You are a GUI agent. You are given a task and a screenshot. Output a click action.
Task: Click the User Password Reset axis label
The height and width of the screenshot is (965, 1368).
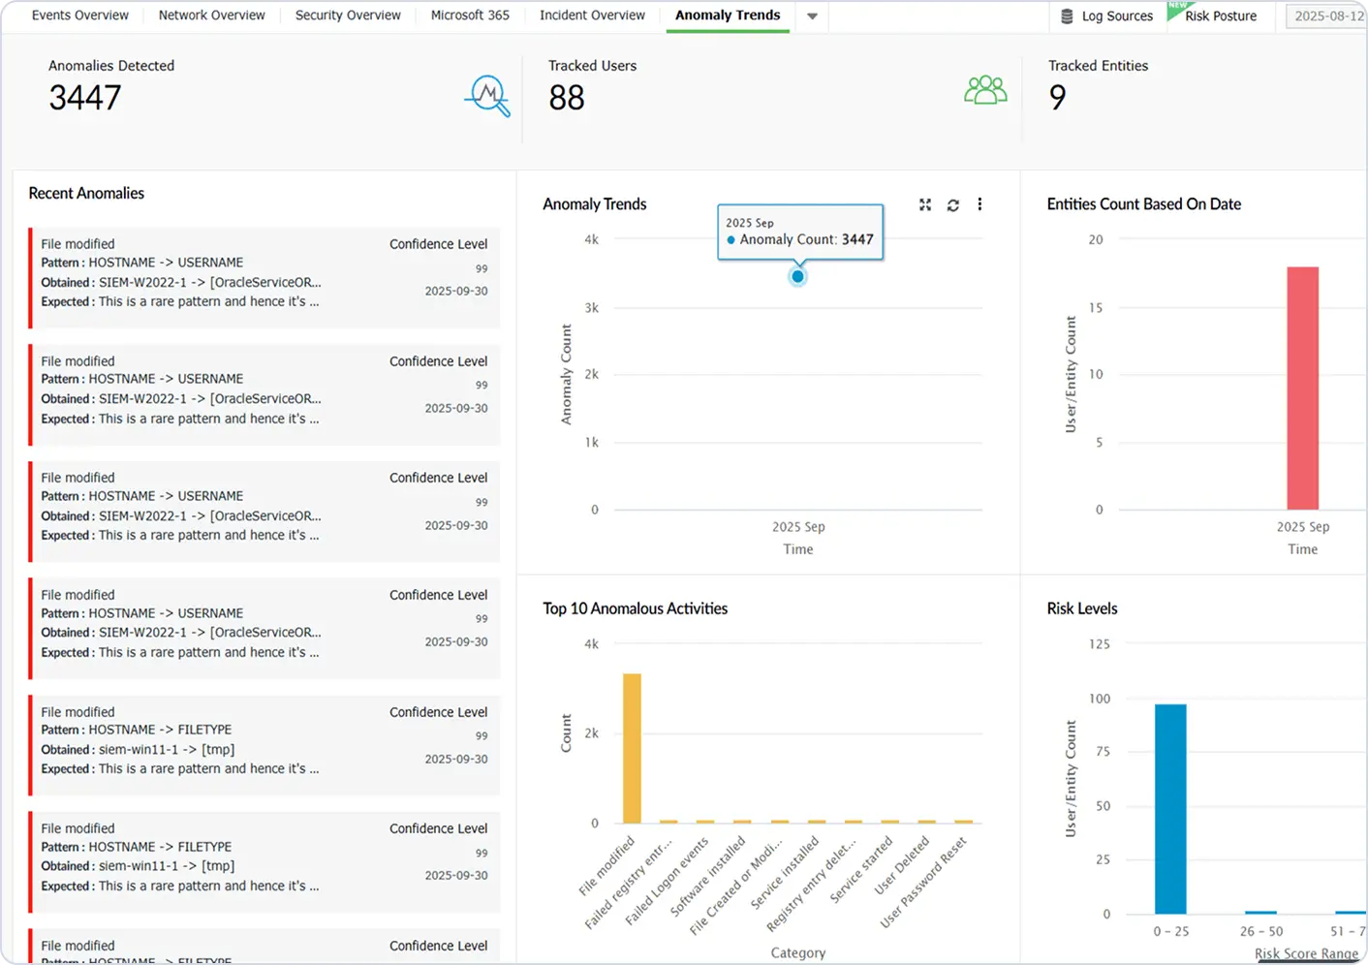(923, 882)
